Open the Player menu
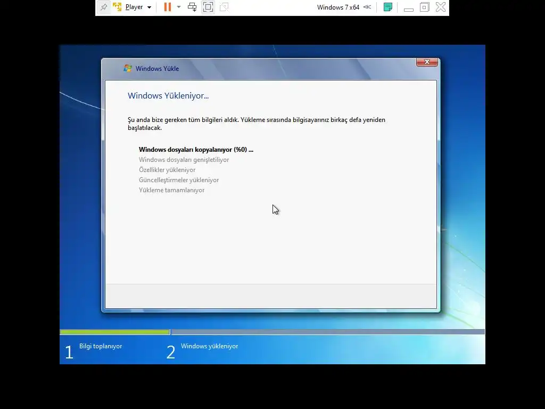 (138, 7)
